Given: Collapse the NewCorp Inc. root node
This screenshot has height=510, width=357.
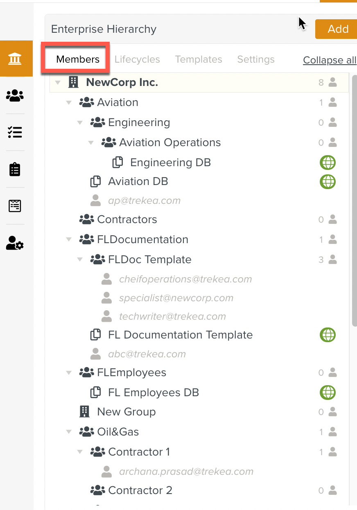Looking at the screenshot, I should click(x=58, y=83).
